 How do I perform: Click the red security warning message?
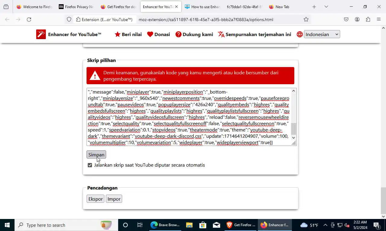click(x=190, y=76)
